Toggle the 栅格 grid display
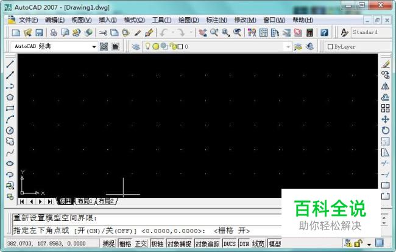 tap(125, 243)
